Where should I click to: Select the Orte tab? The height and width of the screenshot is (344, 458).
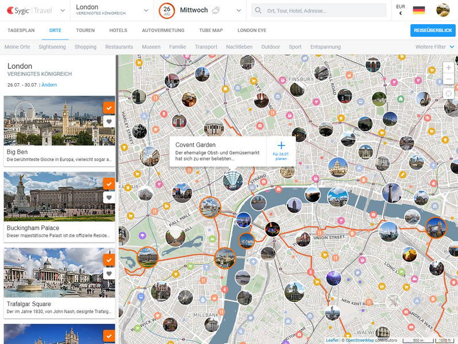(55, 30)
